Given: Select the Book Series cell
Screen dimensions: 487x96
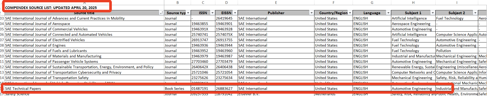Looking at the screenshot, I should click(177, 89).
